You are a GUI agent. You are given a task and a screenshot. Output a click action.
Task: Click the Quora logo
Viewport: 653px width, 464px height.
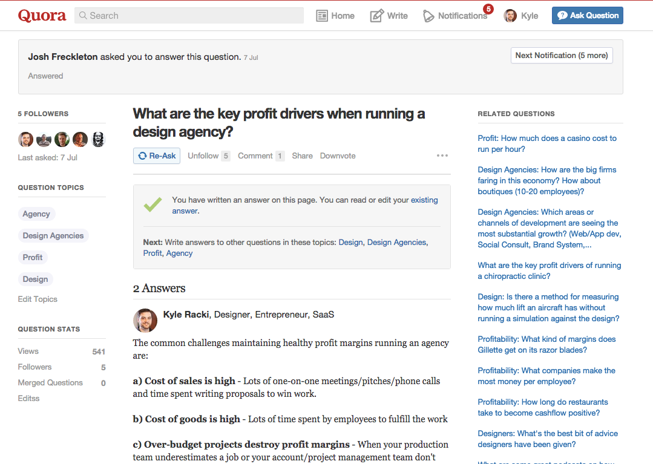tap(42, 16)
